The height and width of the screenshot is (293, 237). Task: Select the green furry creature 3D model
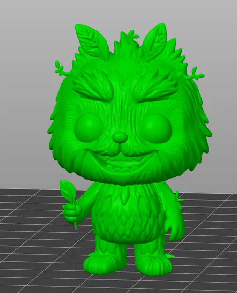point(129,150)
